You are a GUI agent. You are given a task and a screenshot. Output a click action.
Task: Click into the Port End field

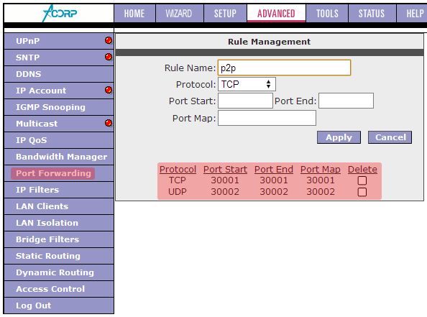click(x=346, y=101)
